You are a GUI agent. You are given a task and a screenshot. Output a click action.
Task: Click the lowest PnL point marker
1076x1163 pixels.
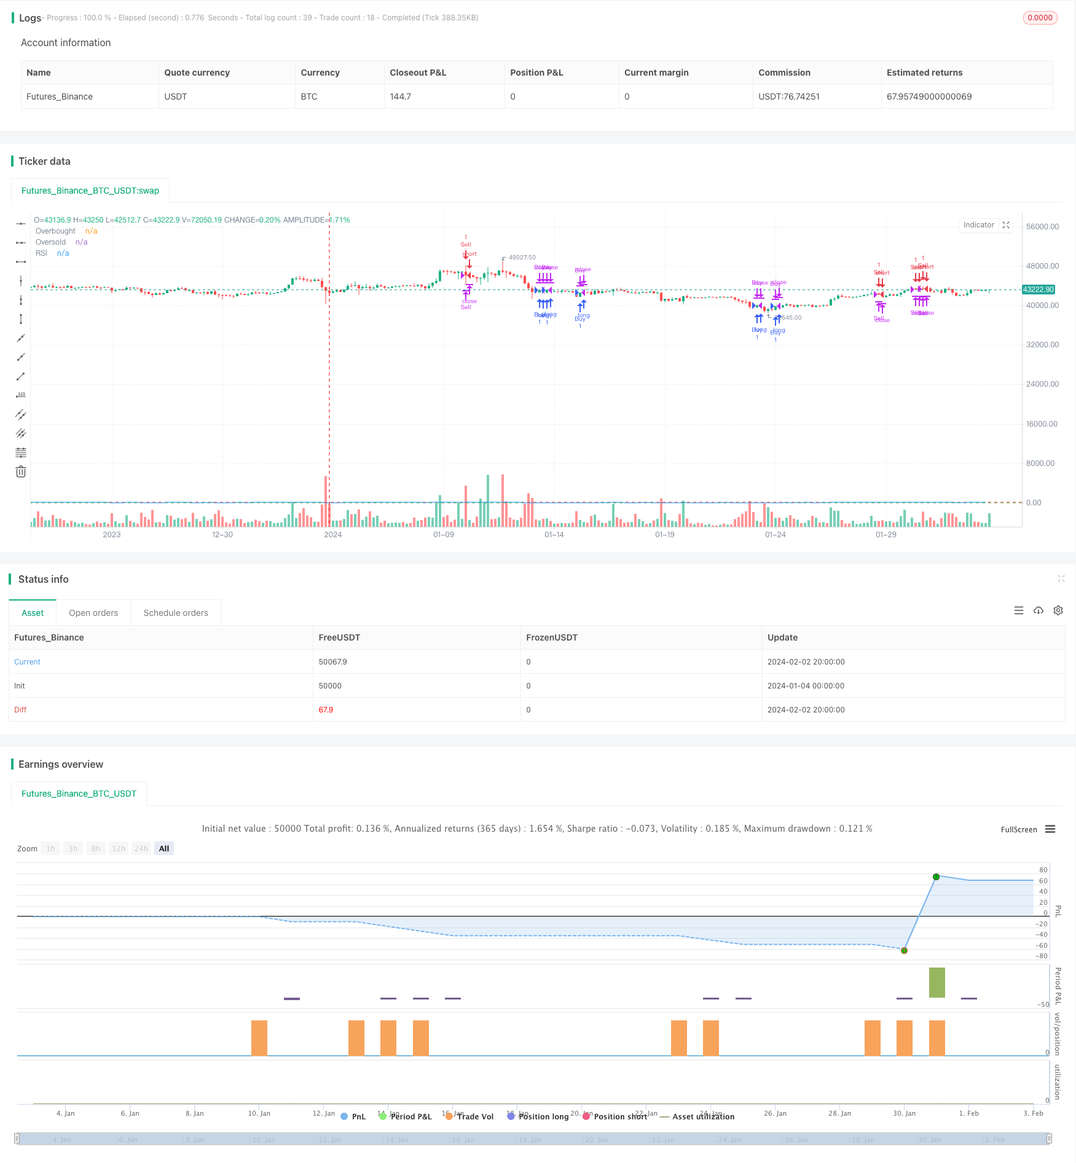[x=904, y=950]
